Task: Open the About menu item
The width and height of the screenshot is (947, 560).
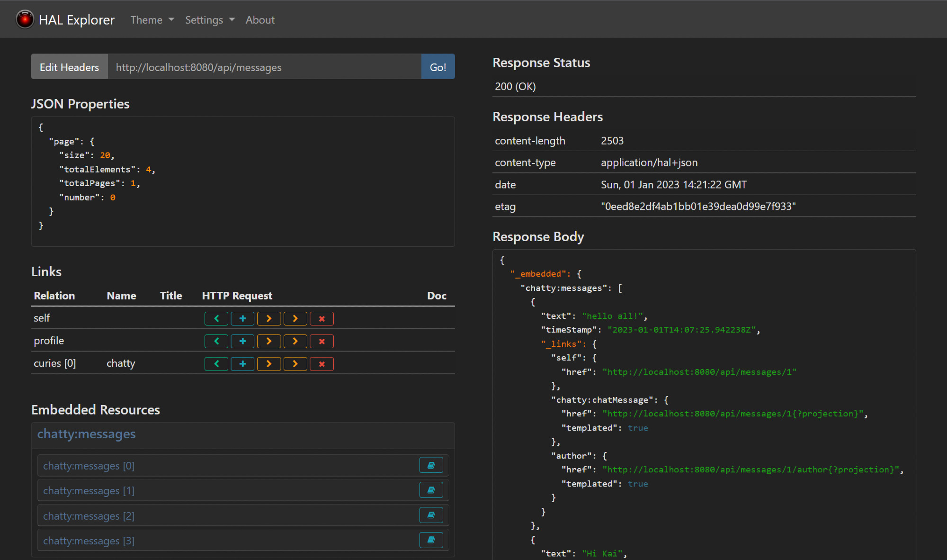Action: (x=260, y=20)
